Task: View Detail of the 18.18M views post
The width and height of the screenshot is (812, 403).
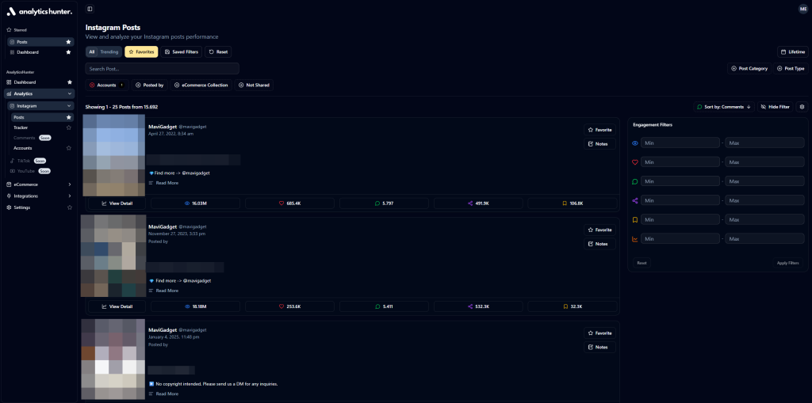Action: coord(117,306)
